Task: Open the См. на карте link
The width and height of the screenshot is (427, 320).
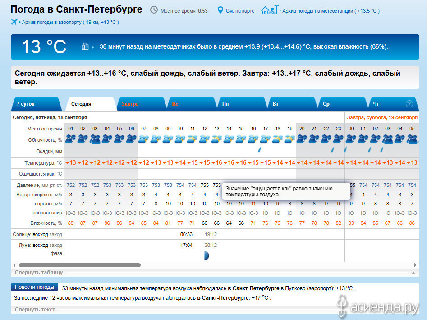Action: coord(240,11)
